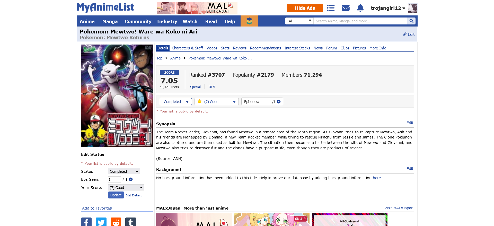Switch to the Recommendations tab
The width and height of the screenshot is (494, 226).
coord(266,48)
